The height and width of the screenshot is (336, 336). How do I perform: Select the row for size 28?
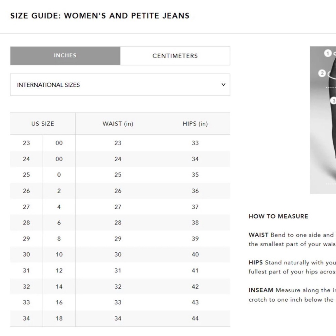[120, 223]
